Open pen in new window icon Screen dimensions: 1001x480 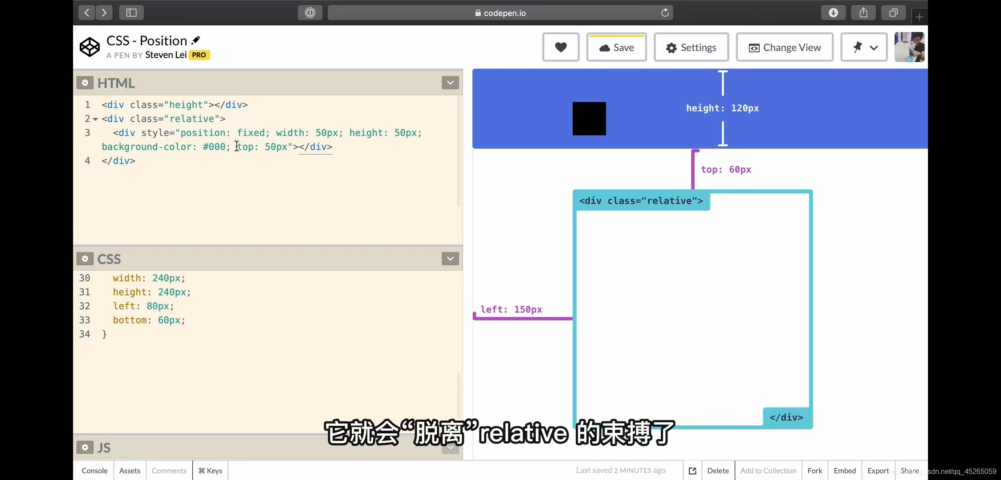[692, 471]
